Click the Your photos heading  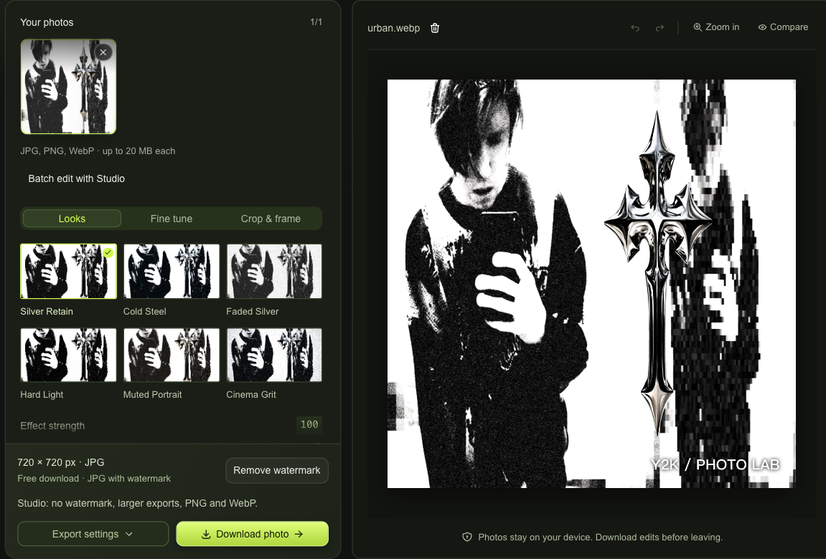pos(47,23)
